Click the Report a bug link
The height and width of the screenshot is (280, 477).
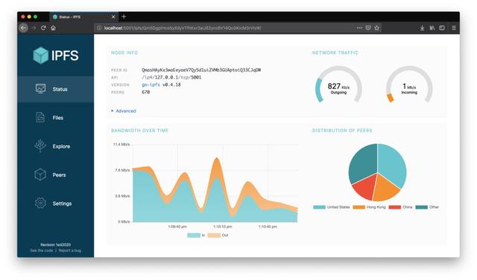69,250
